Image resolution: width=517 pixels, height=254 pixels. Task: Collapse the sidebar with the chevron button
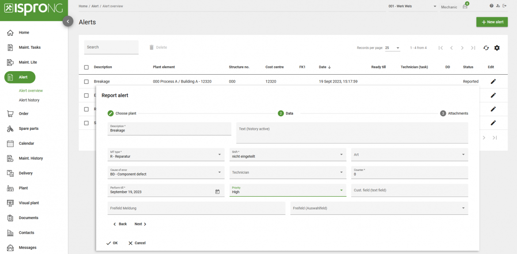pyautogui.click(x=68, y=21)
